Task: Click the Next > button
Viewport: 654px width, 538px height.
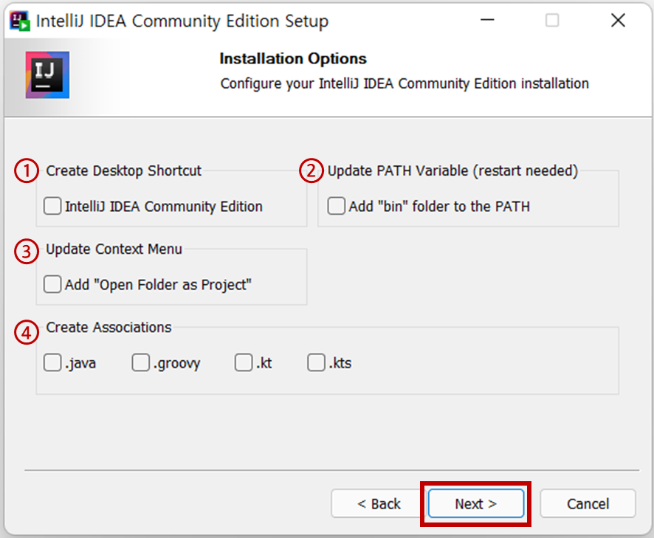Action: coord(476,504)
